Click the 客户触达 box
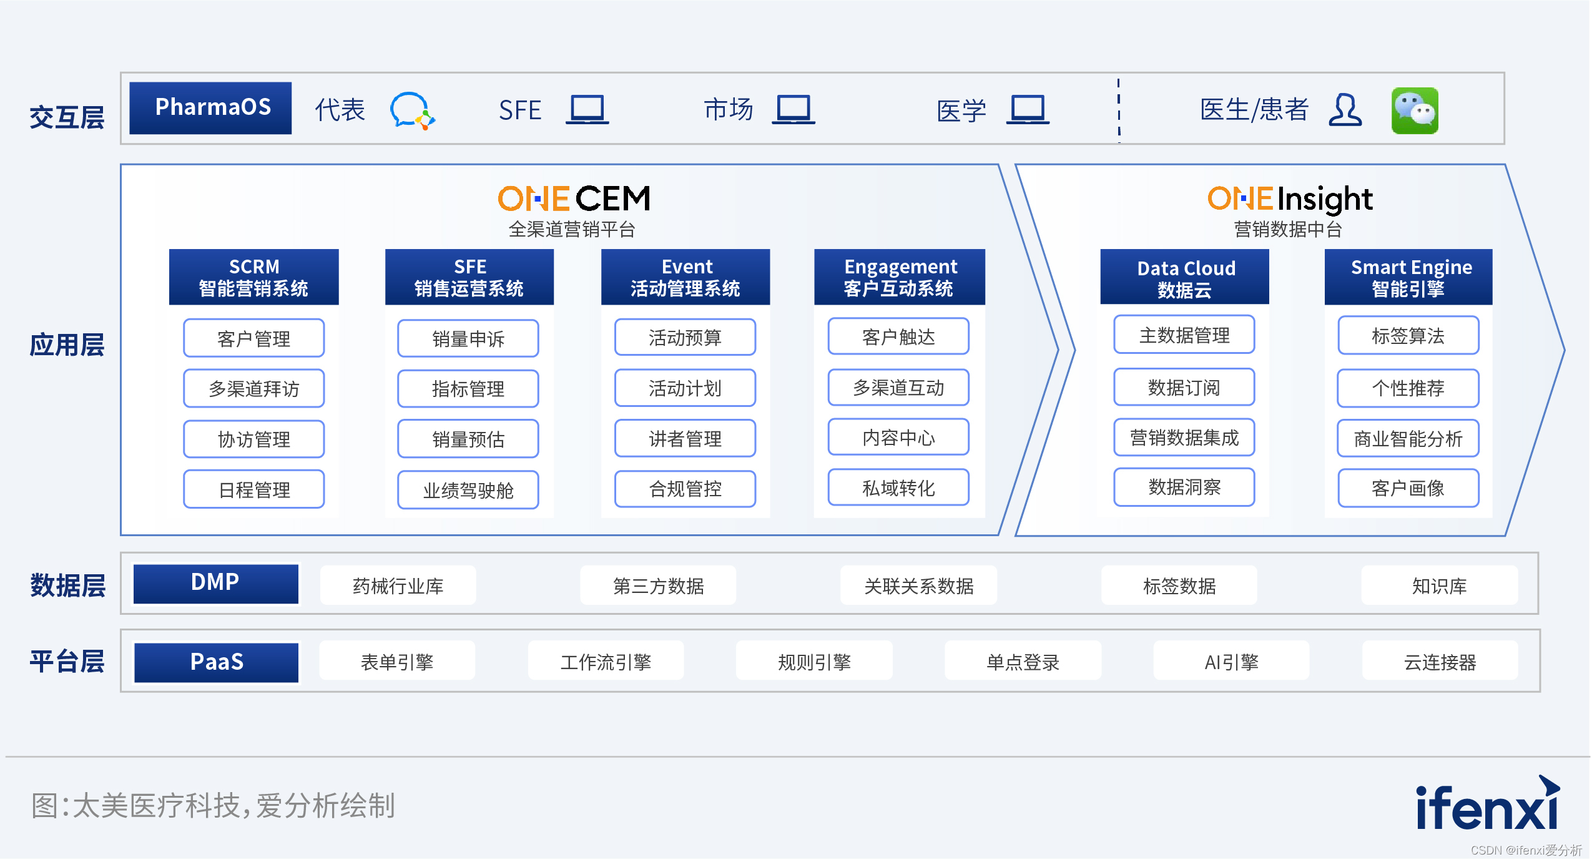This screenshot has height=862, width=1592. tap(898, 336)
